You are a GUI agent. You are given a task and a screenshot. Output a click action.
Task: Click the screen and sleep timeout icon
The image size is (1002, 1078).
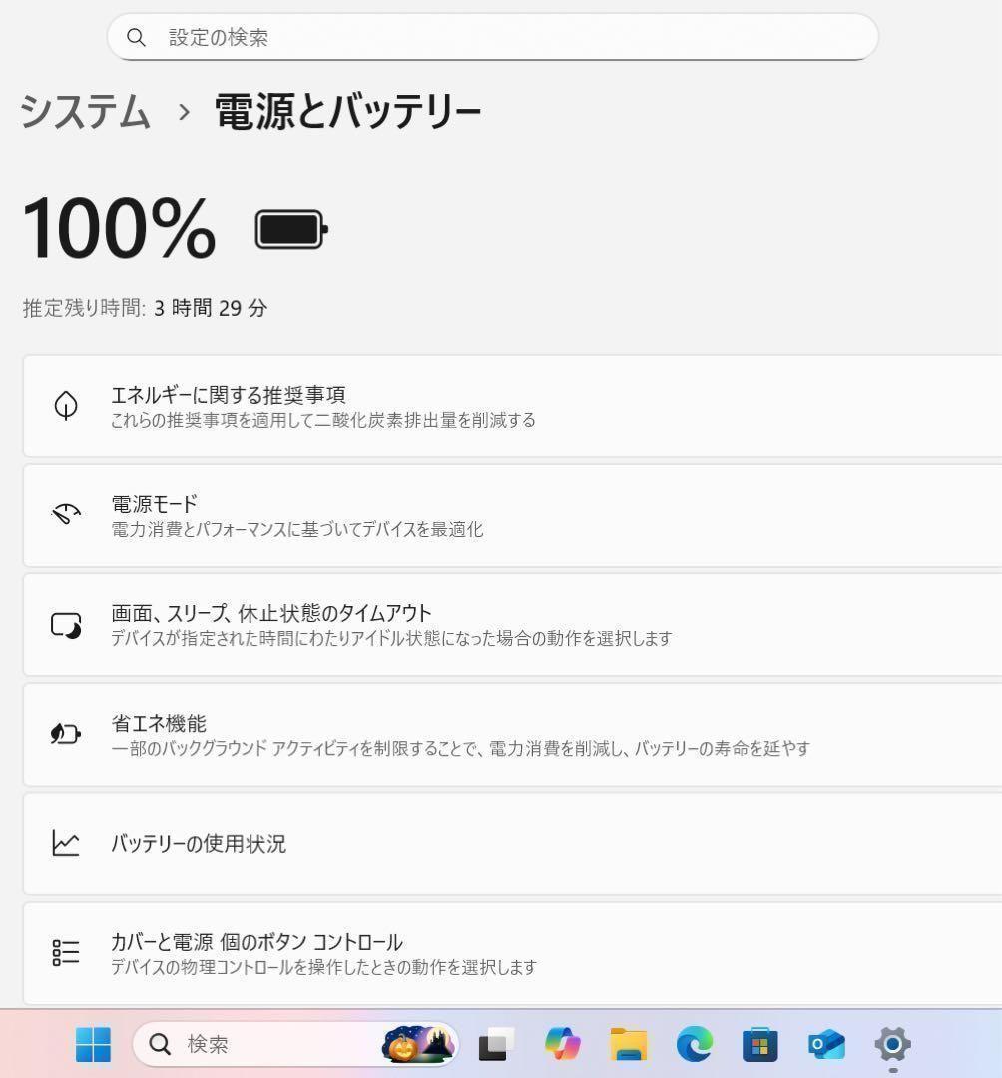[x=66, y=625]
